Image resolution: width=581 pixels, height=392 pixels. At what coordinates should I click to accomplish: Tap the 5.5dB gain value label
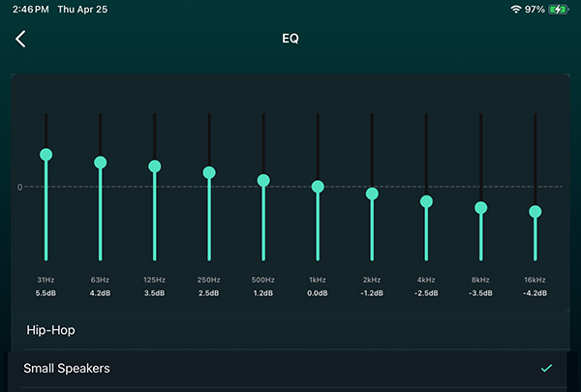pyautogui.click(x=46, y=292)
